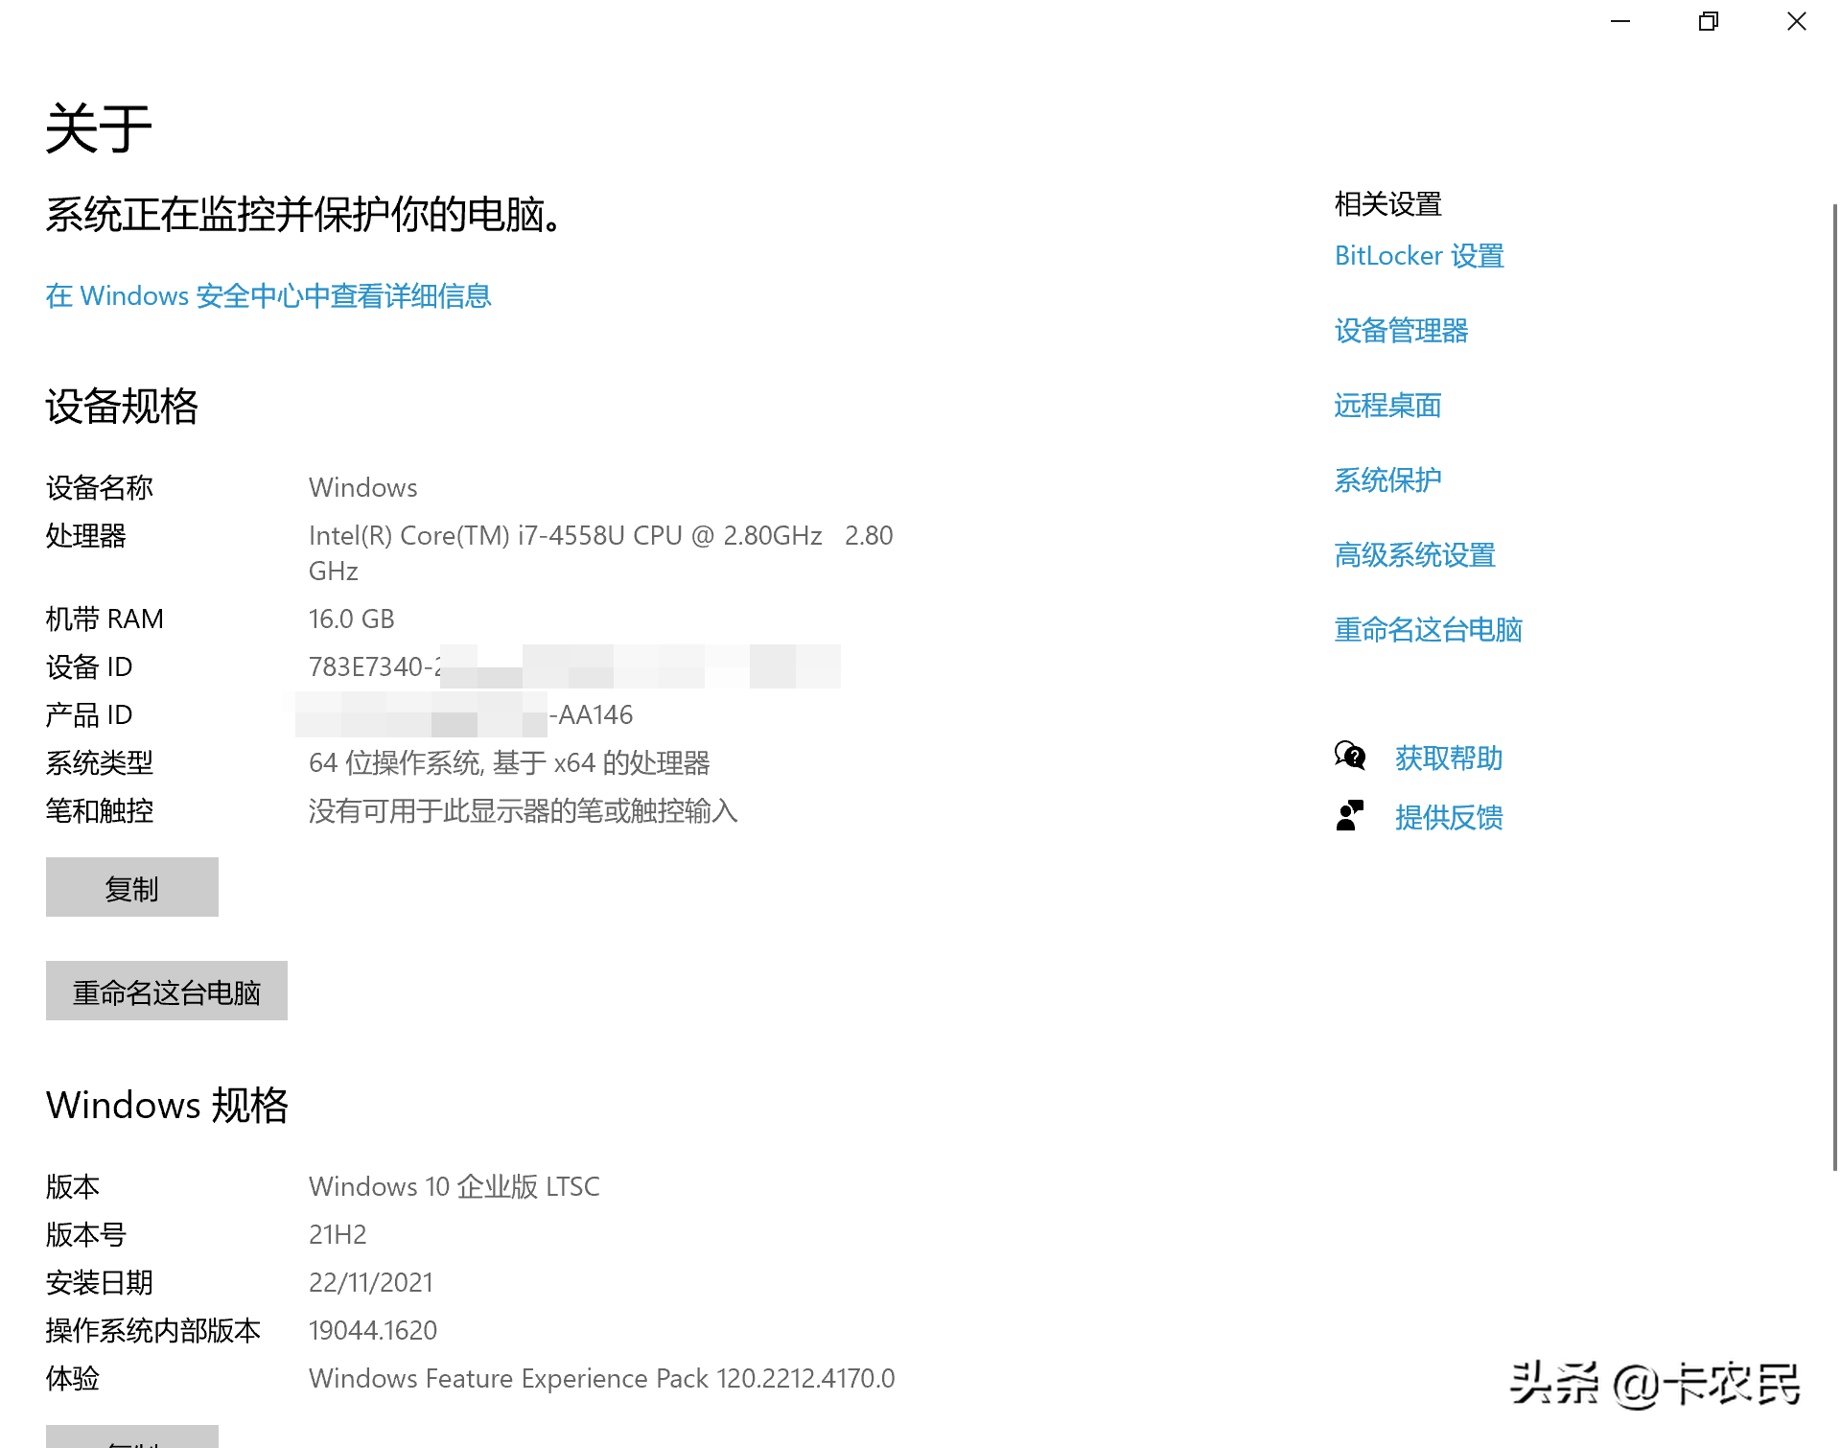Click the 设备规格 section heading
1841x1448 pixels.
[x=122, y=407]
